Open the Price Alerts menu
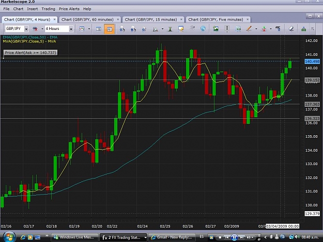Image resolution: width=323 pixels, height=242 pixels. [x=69, y=9]
